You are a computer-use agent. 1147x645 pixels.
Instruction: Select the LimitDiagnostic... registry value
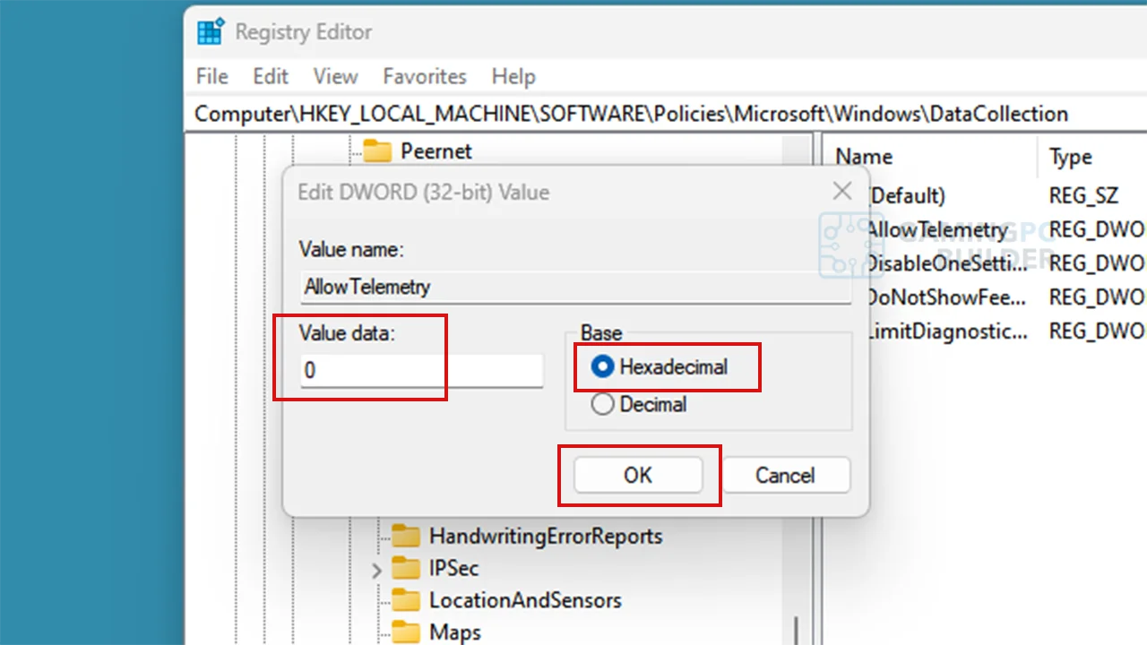(946, 331)
